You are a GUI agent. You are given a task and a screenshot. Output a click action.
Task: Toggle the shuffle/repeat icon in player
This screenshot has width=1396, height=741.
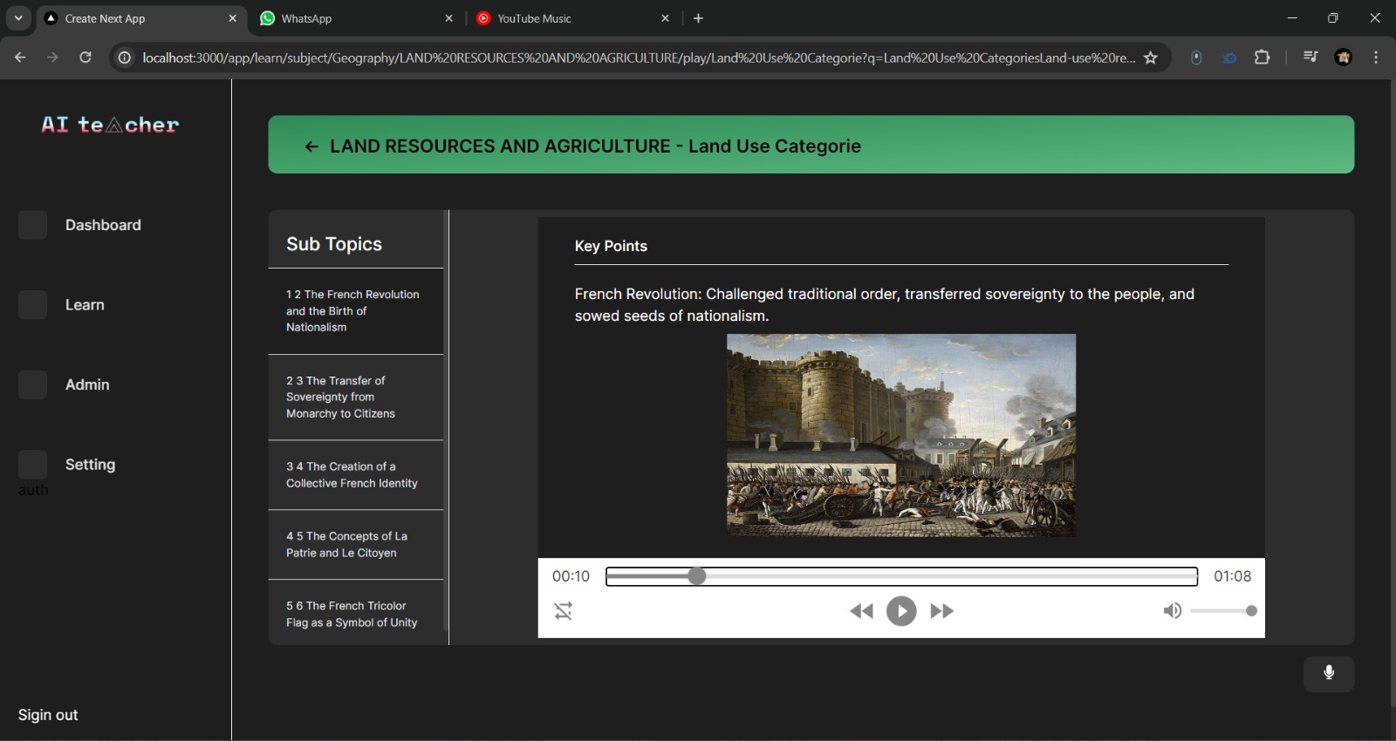pyautogui.click(x=564, y=611)
